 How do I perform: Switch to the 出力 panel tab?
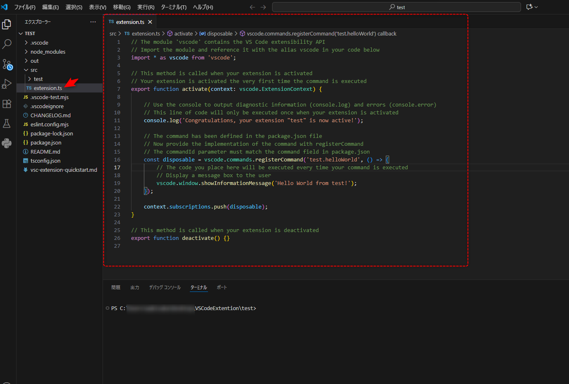pyautogui.click(x=135, y=287)
